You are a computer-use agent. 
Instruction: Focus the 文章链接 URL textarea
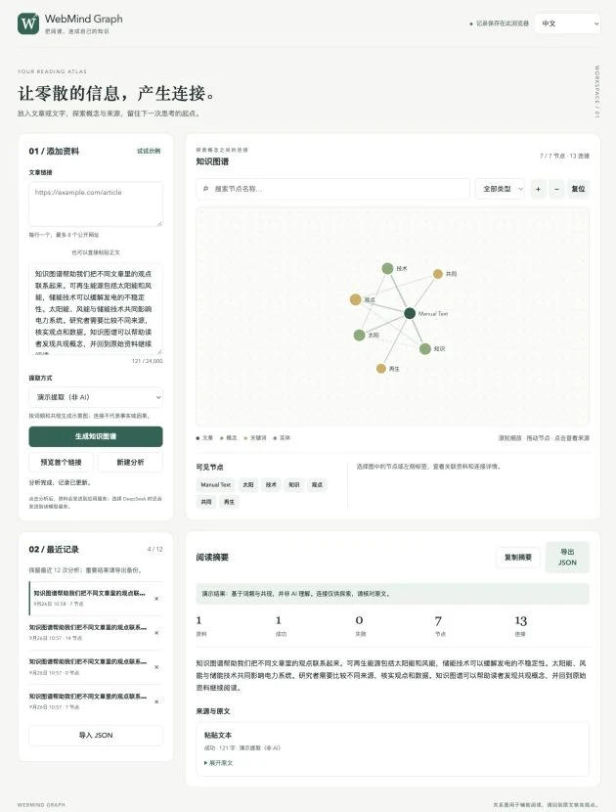(x=96, y=203)
